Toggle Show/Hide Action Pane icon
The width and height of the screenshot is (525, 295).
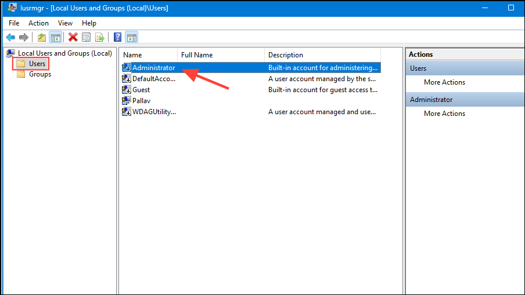[132, 38]
